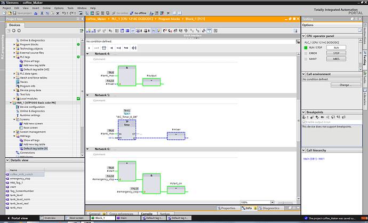This screenshot has height=223, width=368.
Task: Switch to Main editor in bottom bar
Action: (128, 218)
